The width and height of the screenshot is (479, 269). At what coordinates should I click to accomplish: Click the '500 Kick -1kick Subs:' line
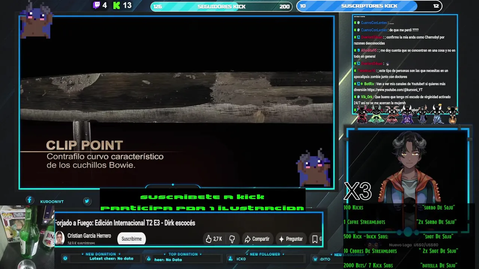[366, 236]
